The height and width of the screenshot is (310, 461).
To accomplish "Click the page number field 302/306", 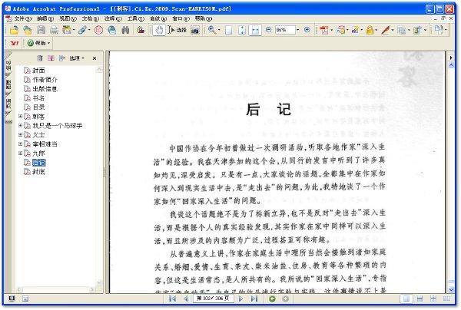I will [213, 298].
